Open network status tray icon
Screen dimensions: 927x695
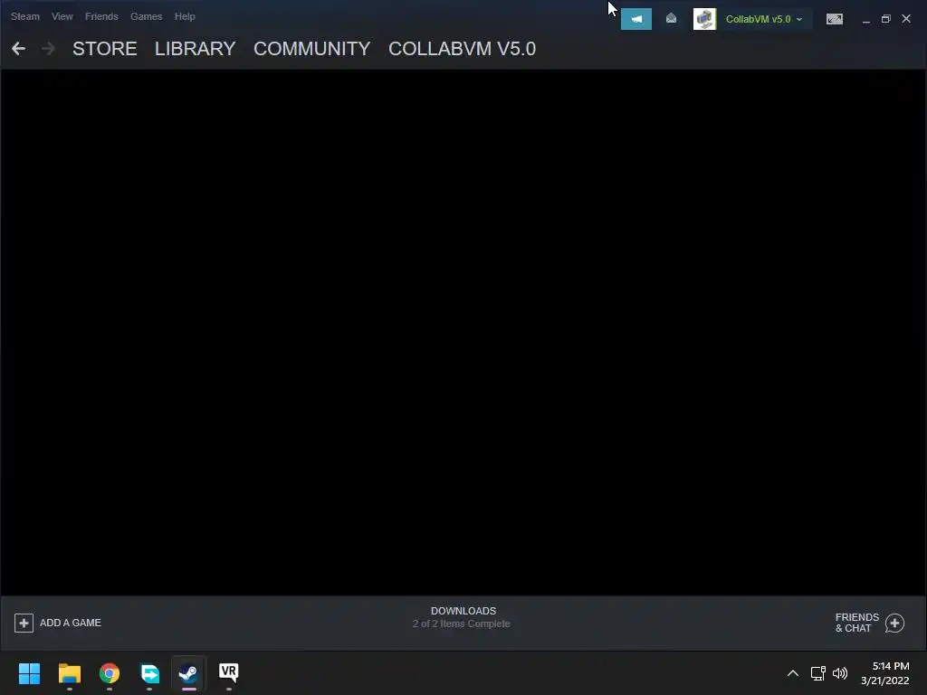(818, 673)
